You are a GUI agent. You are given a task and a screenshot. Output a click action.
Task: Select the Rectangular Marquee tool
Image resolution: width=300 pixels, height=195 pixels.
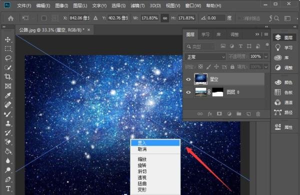(x=8, y=49)
